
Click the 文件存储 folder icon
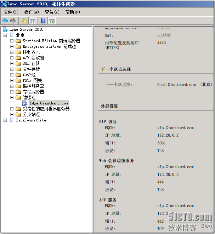coord(18,69)
